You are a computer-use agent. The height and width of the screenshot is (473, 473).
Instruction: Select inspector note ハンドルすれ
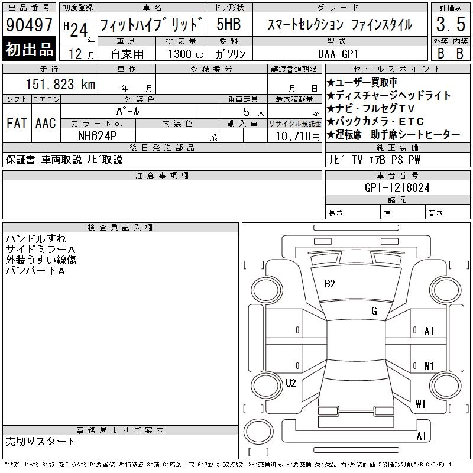pos(35,238)
